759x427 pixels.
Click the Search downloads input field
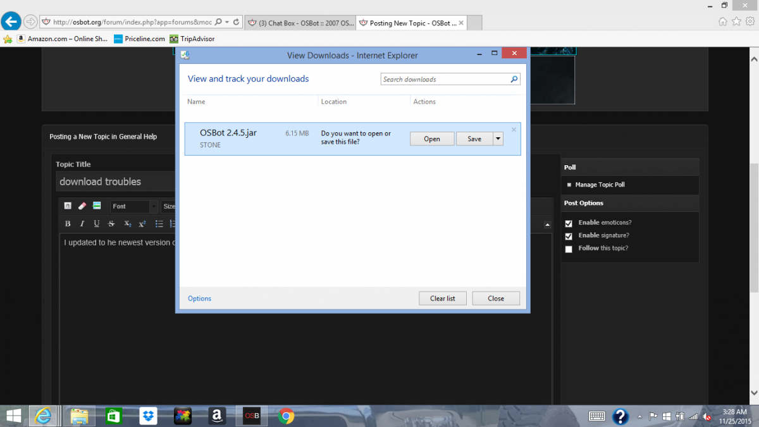click(x=445, y=80)
